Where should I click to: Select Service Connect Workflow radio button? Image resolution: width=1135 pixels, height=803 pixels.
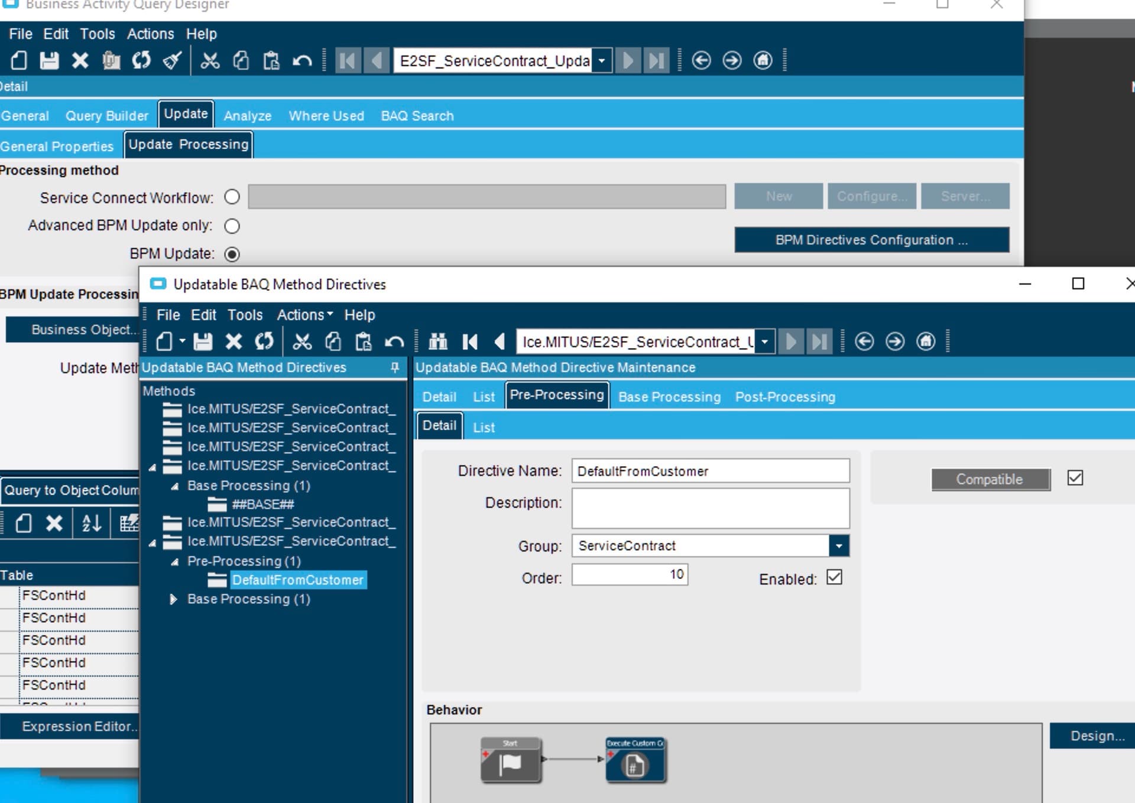(x=232, y=197)
